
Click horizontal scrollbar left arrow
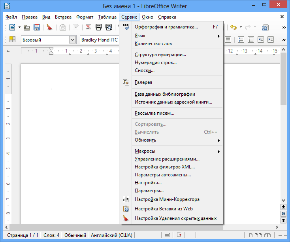point(6,227)
